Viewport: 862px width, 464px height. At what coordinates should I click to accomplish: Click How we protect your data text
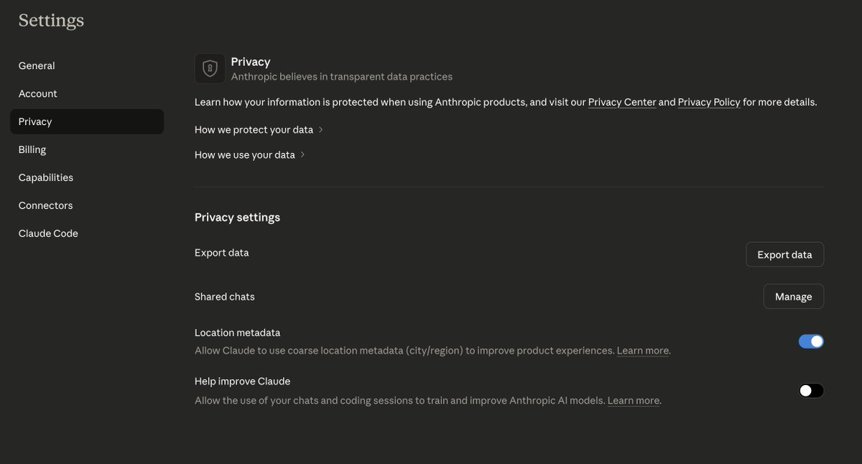(x=254, y=130)
